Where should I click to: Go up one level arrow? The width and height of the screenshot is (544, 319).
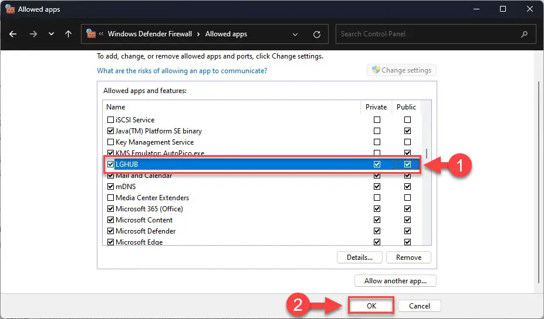pos(68,34)
